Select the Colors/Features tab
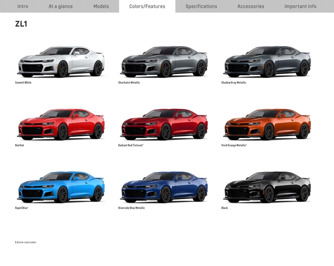Image resolution: width=334 pixels, height=266 pixels. coord(147,6)
